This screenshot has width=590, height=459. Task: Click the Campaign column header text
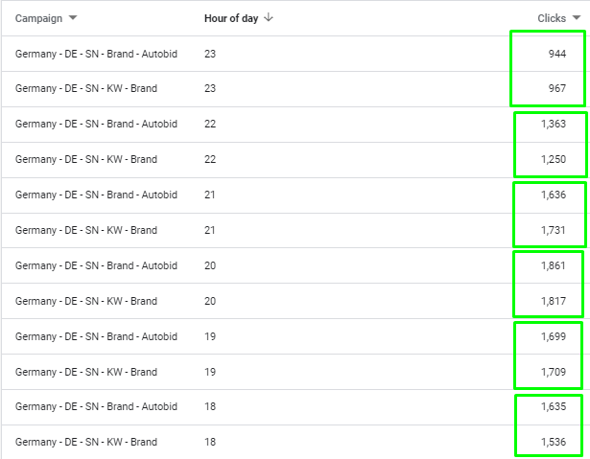tap(38, 18)
